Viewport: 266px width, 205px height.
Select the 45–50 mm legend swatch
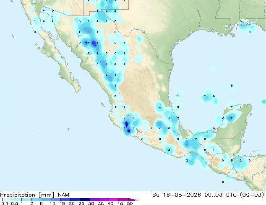click(x=123, y=200)
